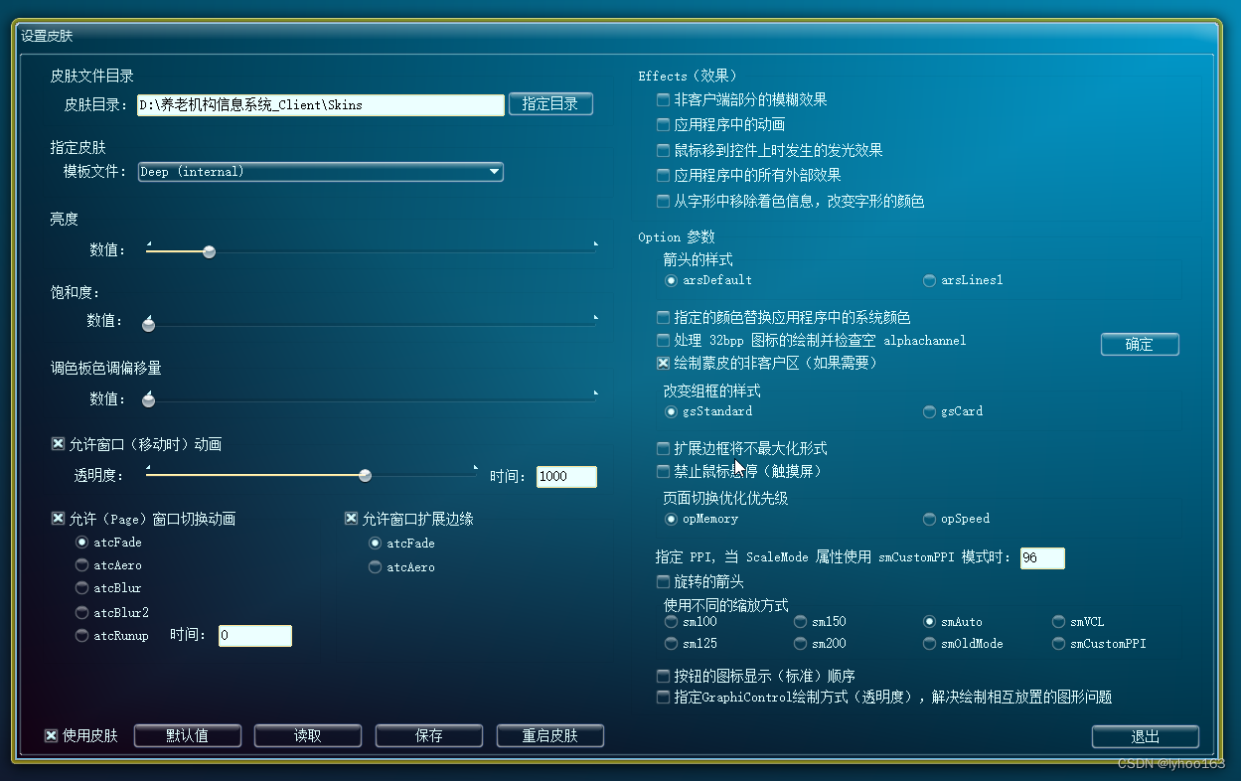Enable 应用程序中的动画 effect

[x=663, y=124]
